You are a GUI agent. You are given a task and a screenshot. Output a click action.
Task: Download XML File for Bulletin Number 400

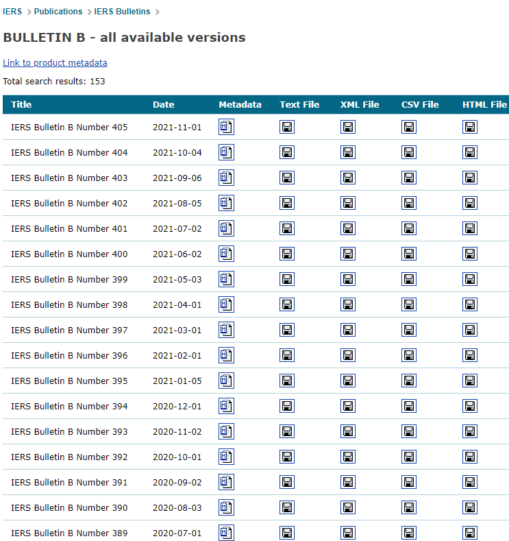[x=348, y=254]
